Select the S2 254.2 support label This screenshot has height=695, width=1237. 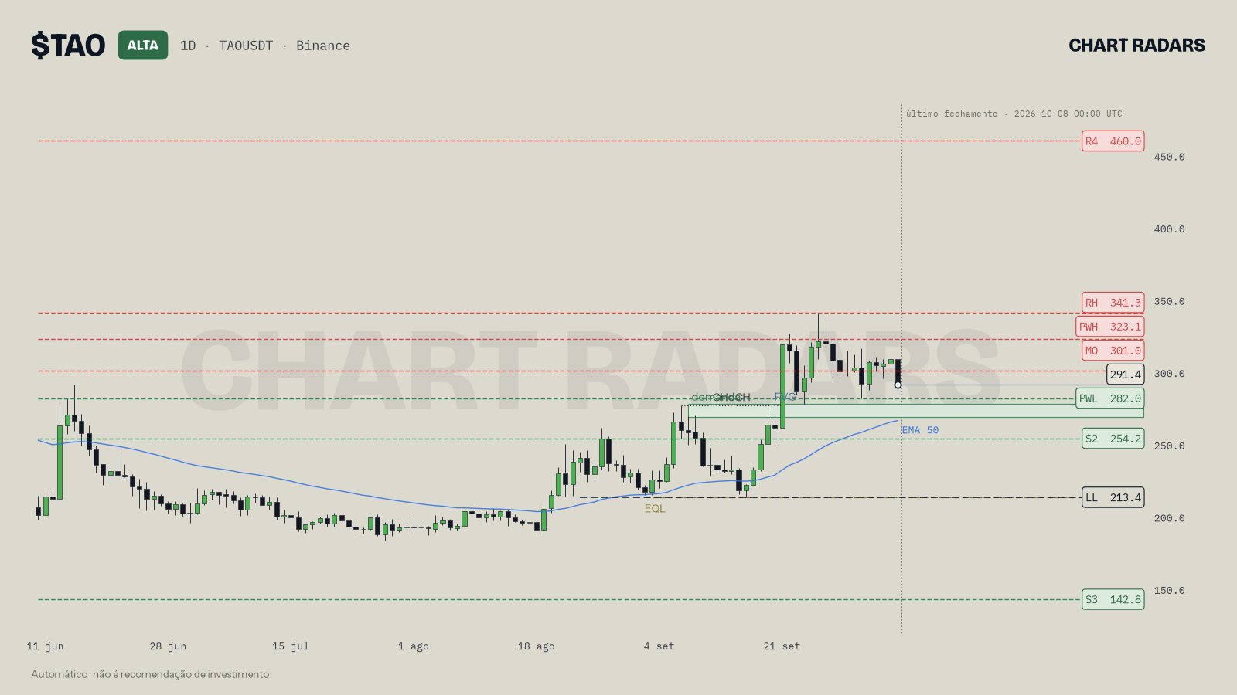tap(1113, 439)
